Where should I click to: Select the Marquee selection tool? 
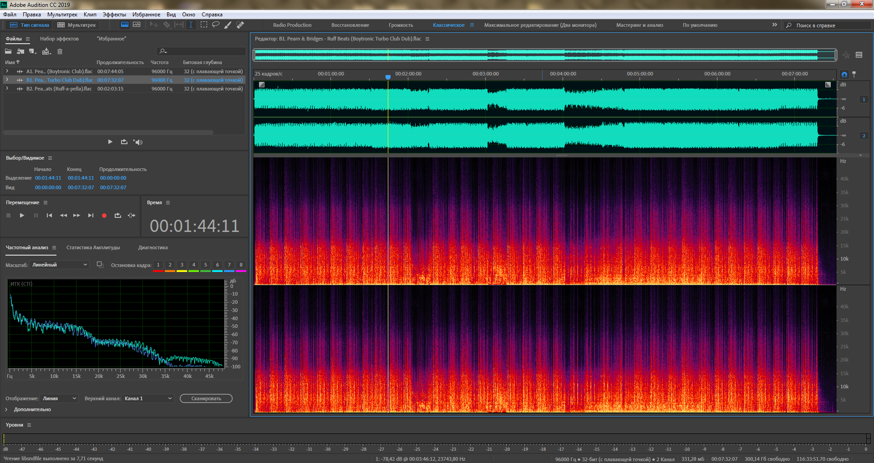tap(204, 25)
